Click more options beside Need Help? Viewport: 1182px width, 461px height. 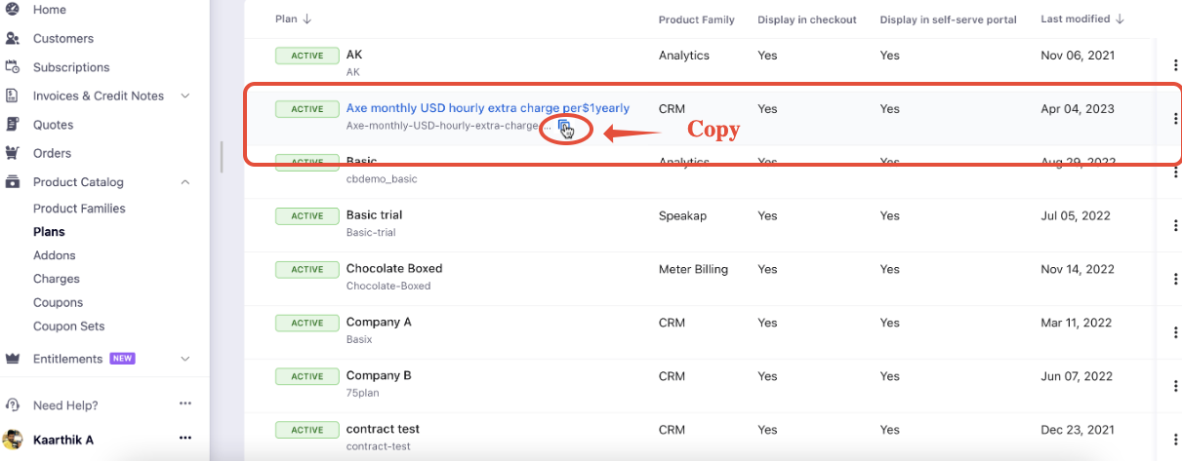[x=185, y=403]
